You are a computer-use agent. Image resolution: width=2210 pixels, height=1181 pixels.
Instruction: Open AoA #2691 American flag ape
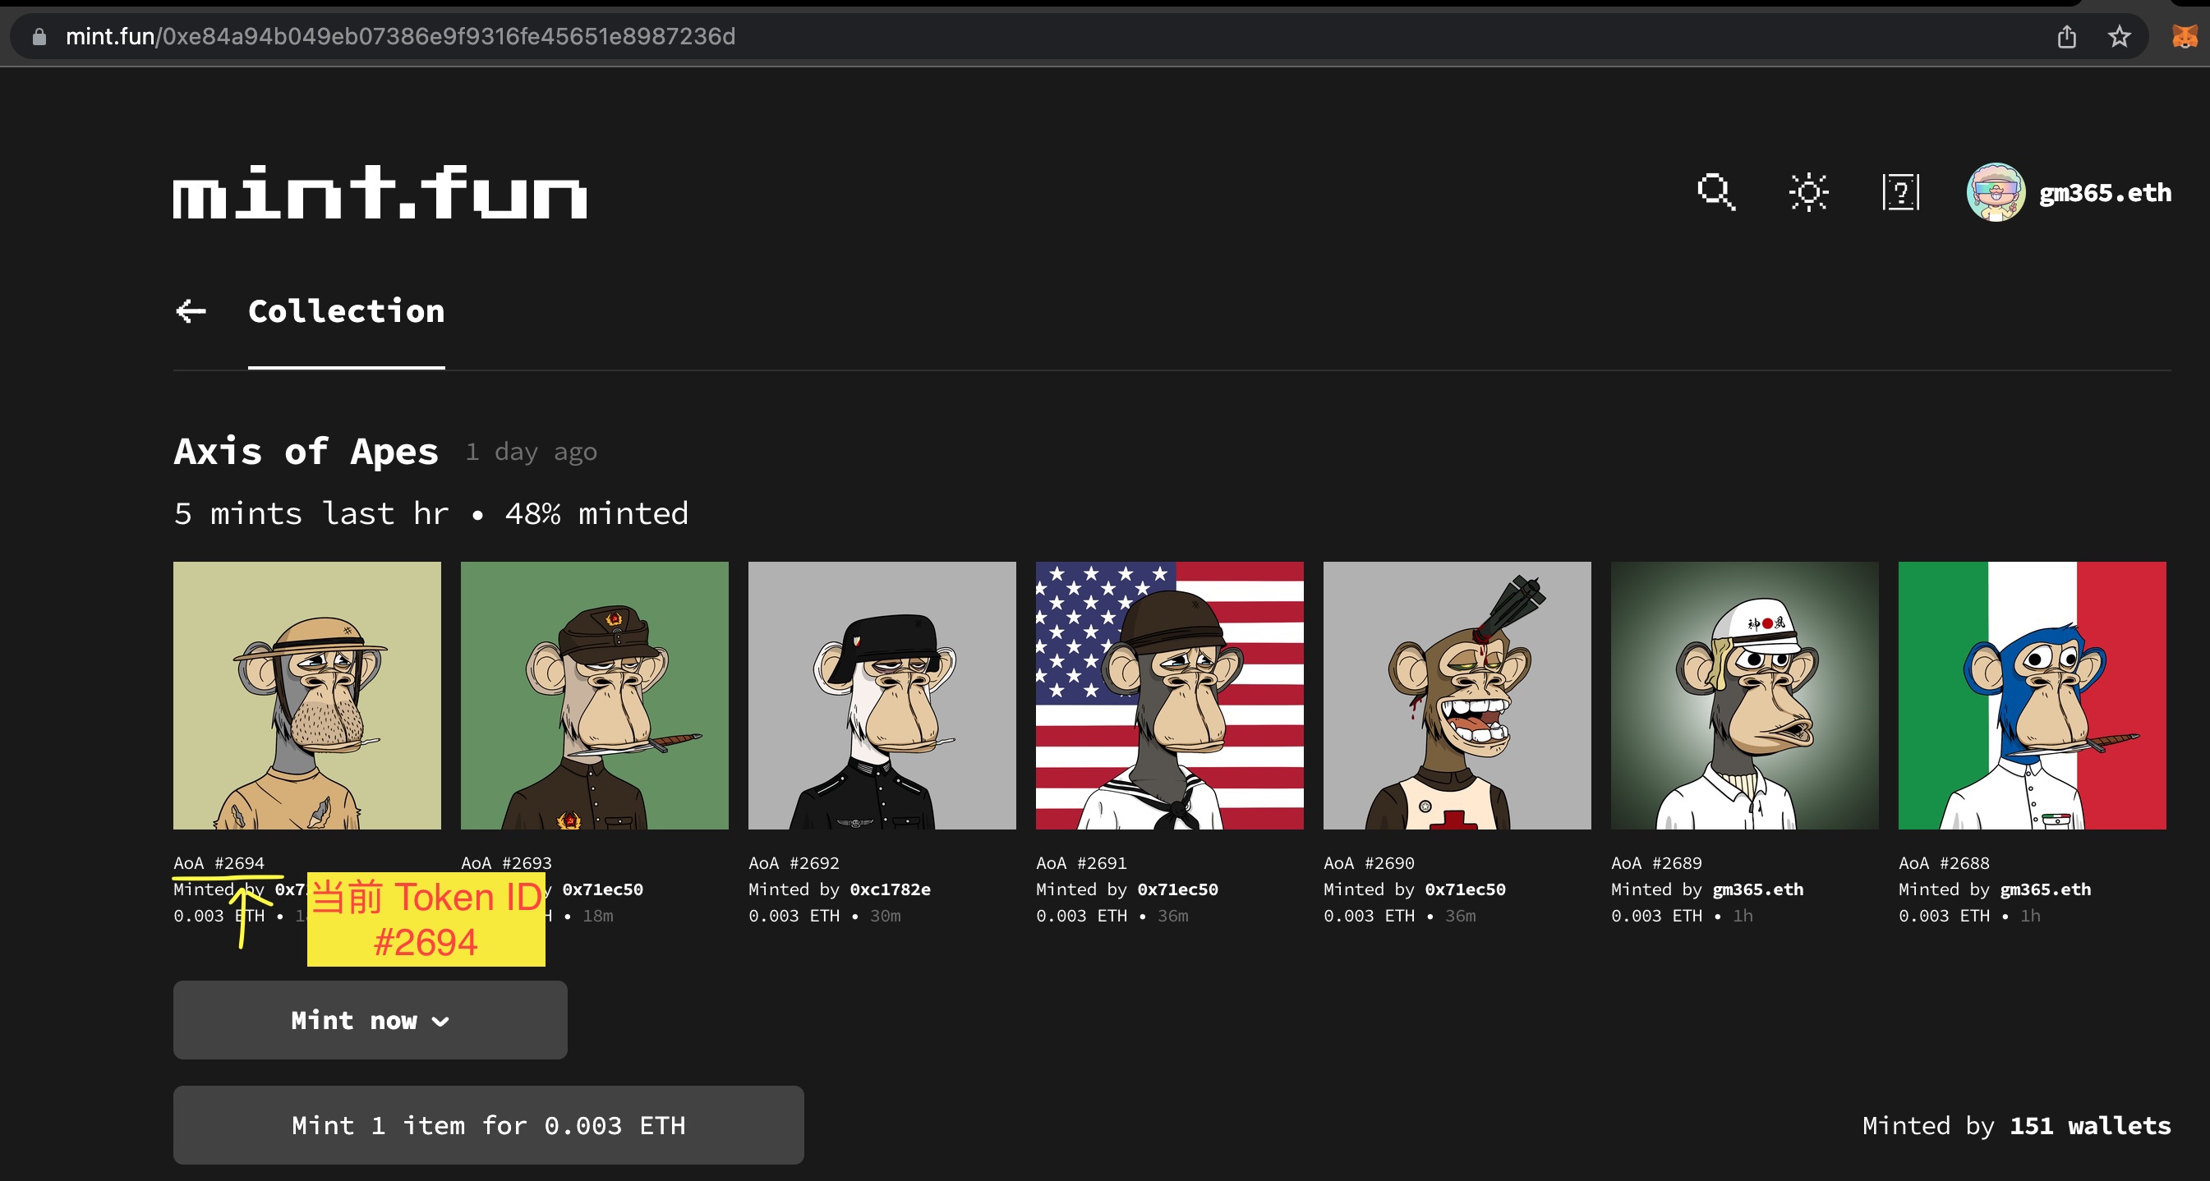pyautogui.click(x=1169, y=696)
